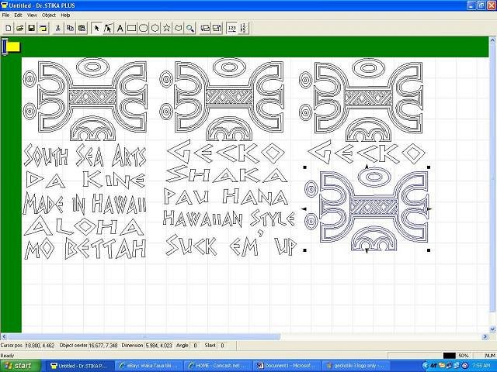This screenshot has width=497, height=372.
Task: Click the Open file folder icon
Action: [19, 28]
